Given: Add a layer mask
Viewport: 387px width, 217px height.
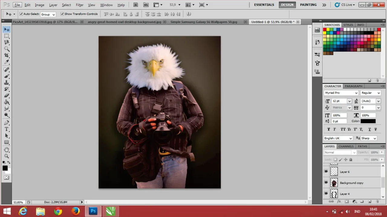Looking at the screenshot, I should coord(346,201).
